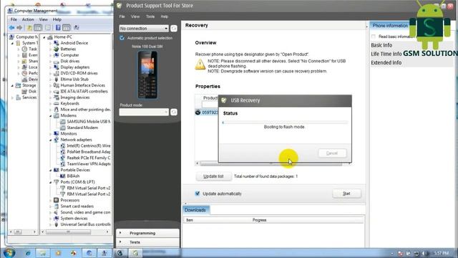Click Start button in Recovery panel

click(346, 193)
